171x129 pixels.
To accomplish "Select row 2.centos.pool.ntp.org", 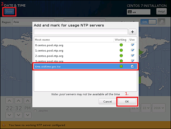I will pyautogui.click(x=85, y=56).
